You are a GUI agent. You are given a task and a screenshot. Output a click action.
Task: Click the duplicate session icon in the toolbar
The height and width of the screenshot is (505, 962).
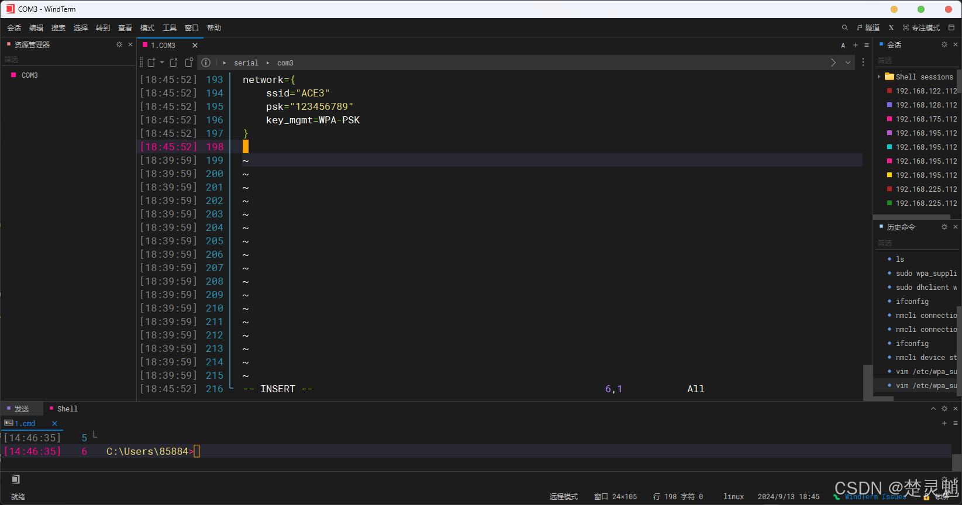tap(189, 63)
